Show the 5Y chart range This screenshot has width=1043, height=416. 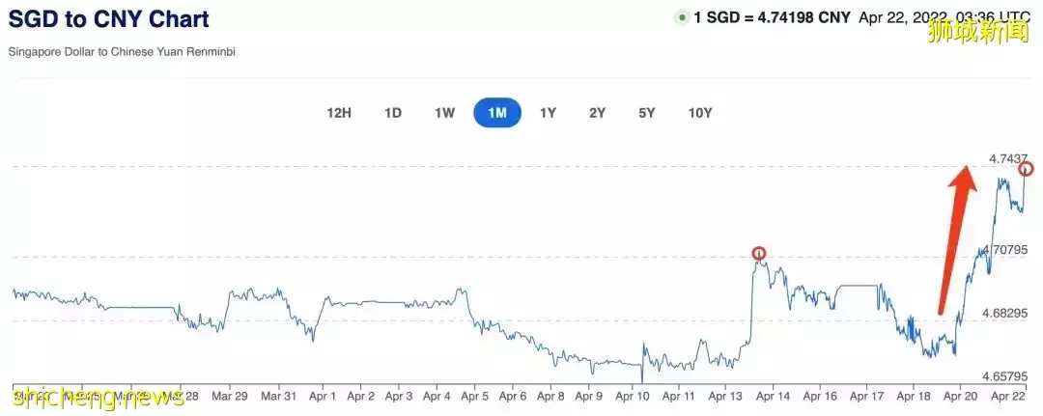tap(647, 113)
